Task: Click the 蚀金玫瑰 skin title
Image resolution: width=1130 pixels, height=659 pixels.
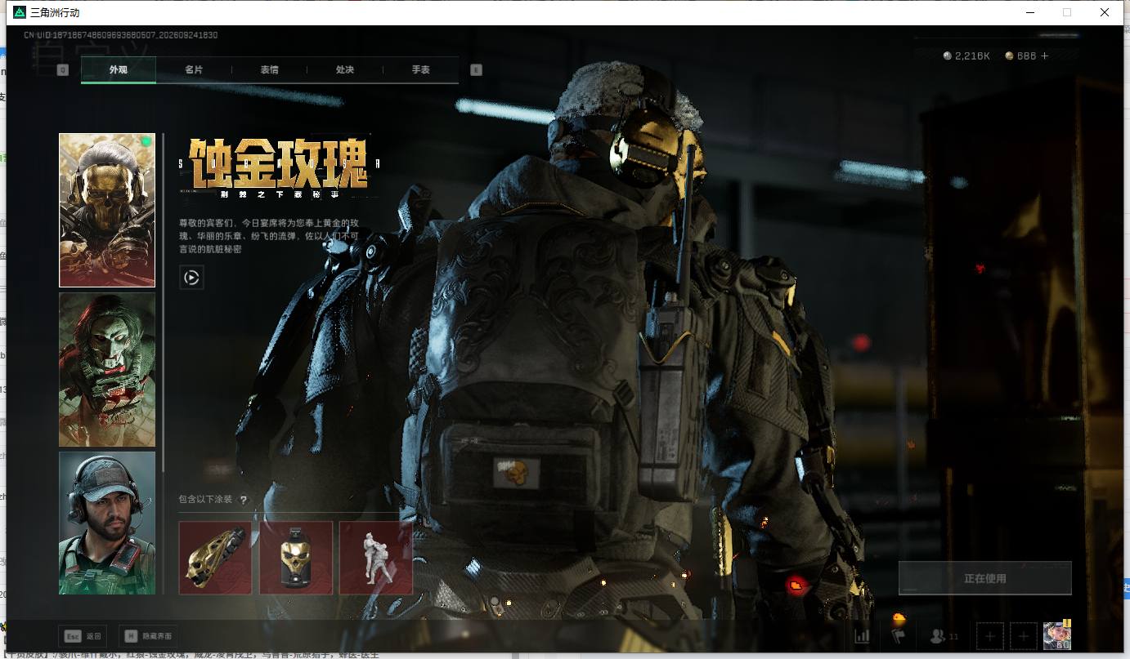Action: tap(278, 163)
